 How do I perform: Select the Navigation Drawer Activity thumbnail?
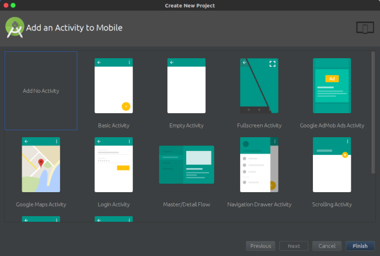point(259,165)
